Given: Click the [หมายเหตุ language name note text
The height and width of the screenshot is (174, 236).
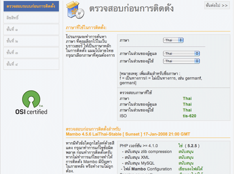Looking at the screenshot, I should tap(160, 76).
